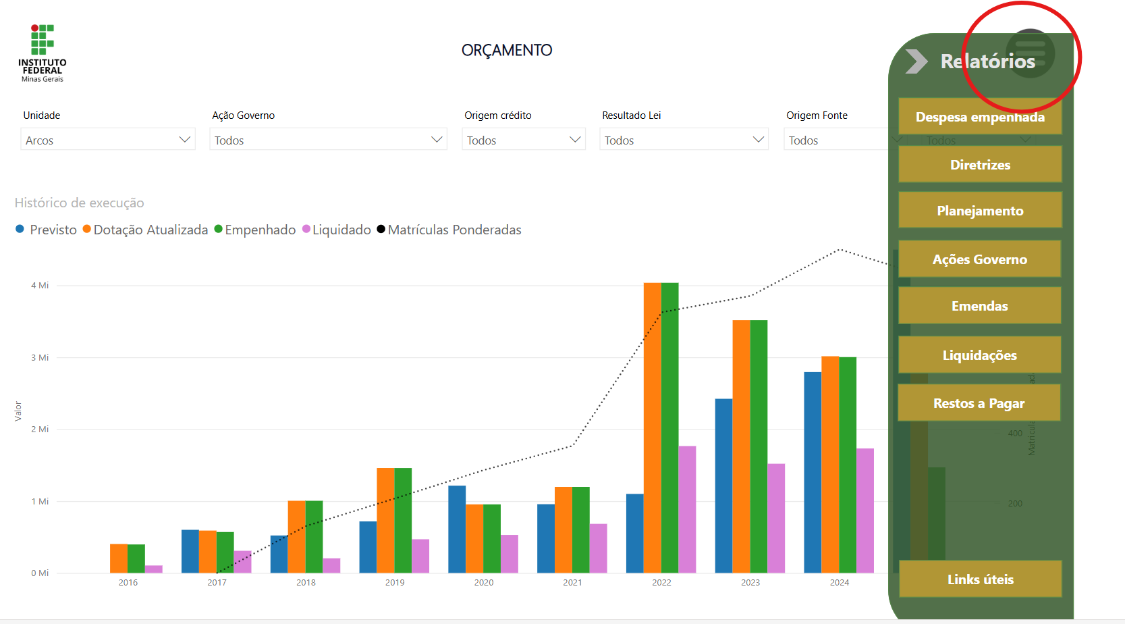
Task: Click the orange Dotação Atualizada legend marker
Action: (x=87, y=230)
